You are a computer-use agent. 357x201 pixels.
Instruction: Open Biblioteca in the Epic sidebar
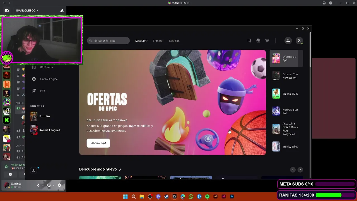(46, 67)
